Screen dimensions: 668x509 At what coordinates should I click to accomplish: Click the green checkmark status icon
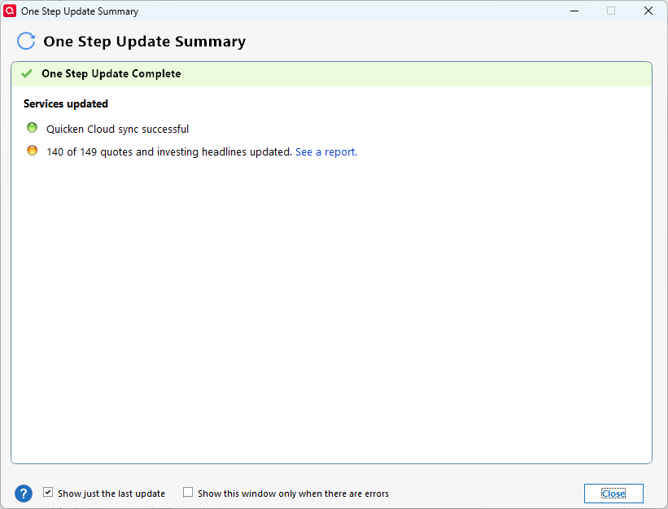tap(27, 73)
